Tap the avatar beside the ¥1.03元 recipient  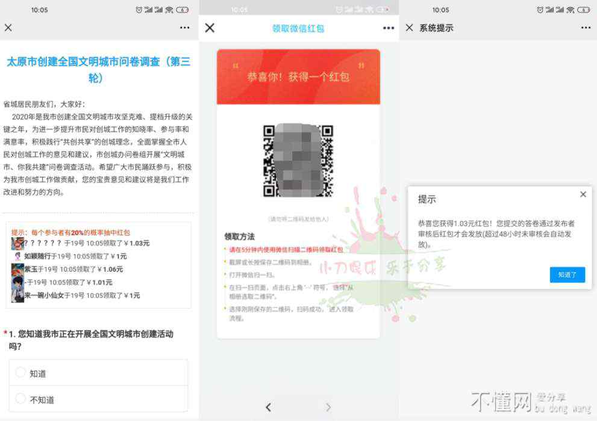point(17,243)
